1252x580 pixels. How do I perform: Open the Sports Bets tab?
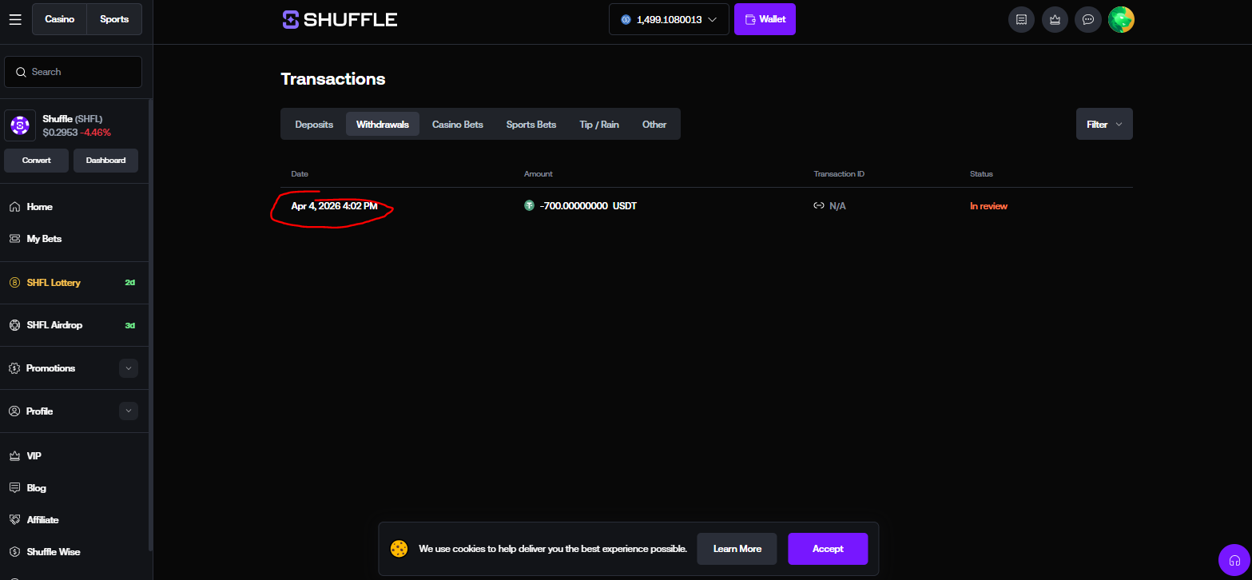(x=531, y=124)
